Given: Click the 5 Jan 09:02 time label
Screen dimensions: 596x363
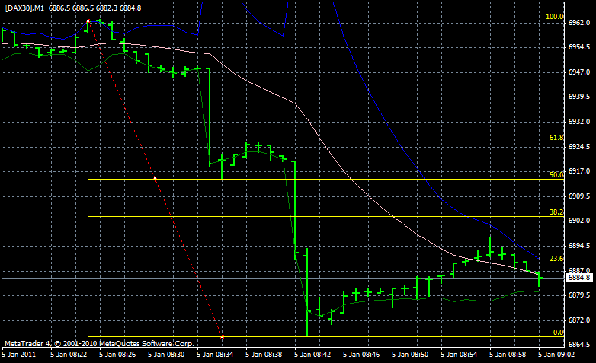Looking at the screenshot, I should pos(556,355).
